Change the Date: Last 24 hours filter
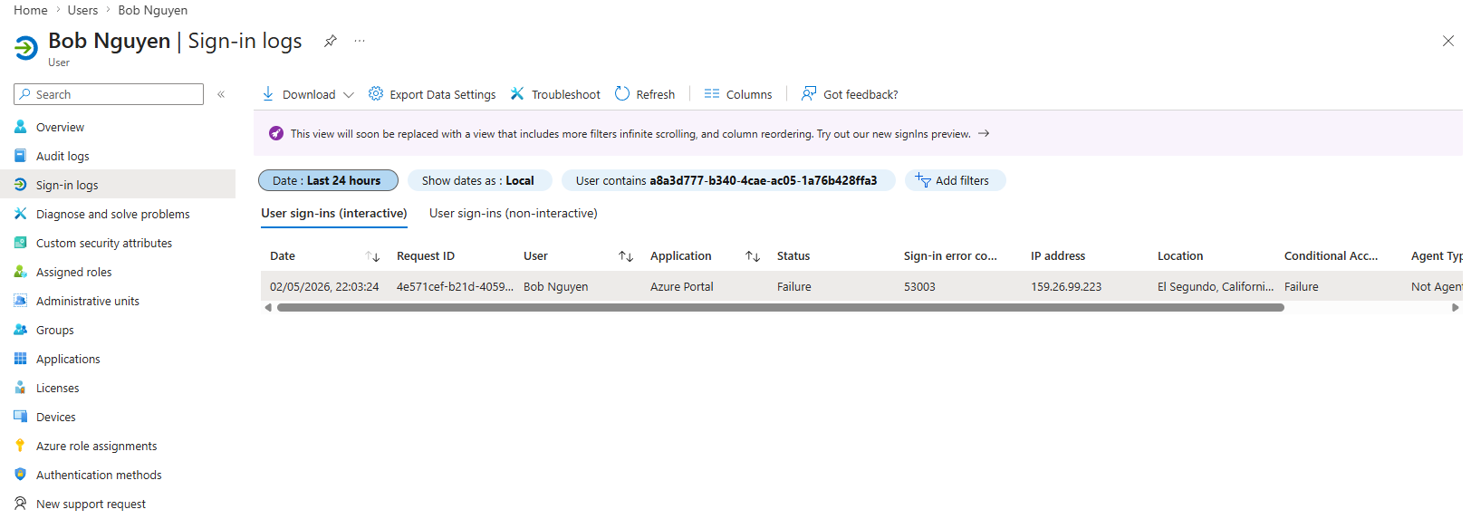Screen dimensions: 1471x519 coord(328,180)
